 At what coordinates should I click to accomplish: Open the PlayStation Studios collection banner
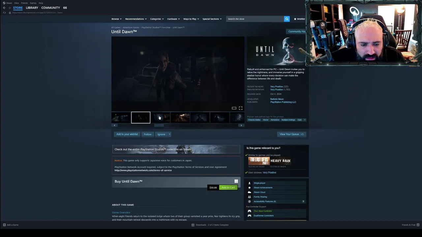[x=176, y=149]
